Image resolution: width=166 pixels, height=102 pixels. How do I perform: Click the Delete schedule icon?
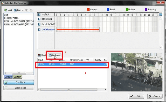coord(39,55)
